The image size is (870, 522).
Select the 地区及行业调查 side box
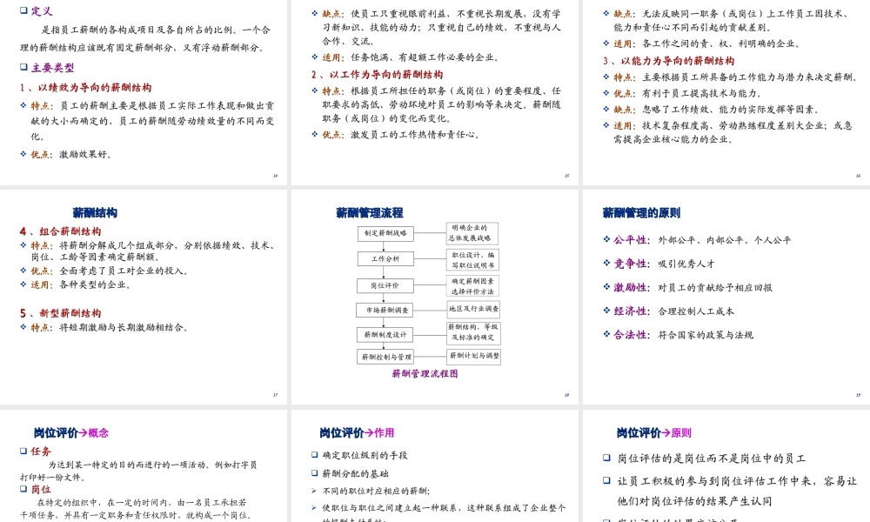475,309
